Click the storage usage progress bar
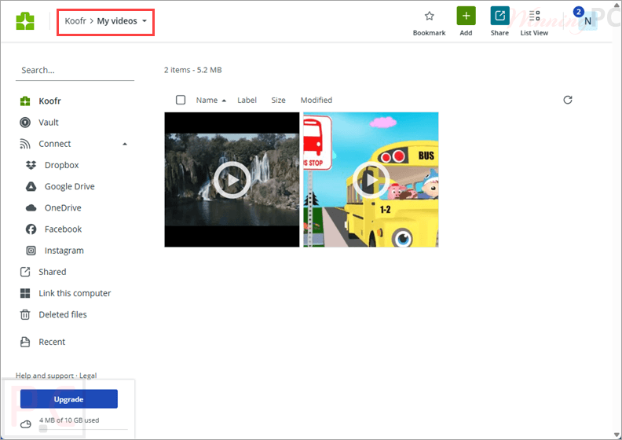Viewport: 622px width, 440px height. (83, 428)
